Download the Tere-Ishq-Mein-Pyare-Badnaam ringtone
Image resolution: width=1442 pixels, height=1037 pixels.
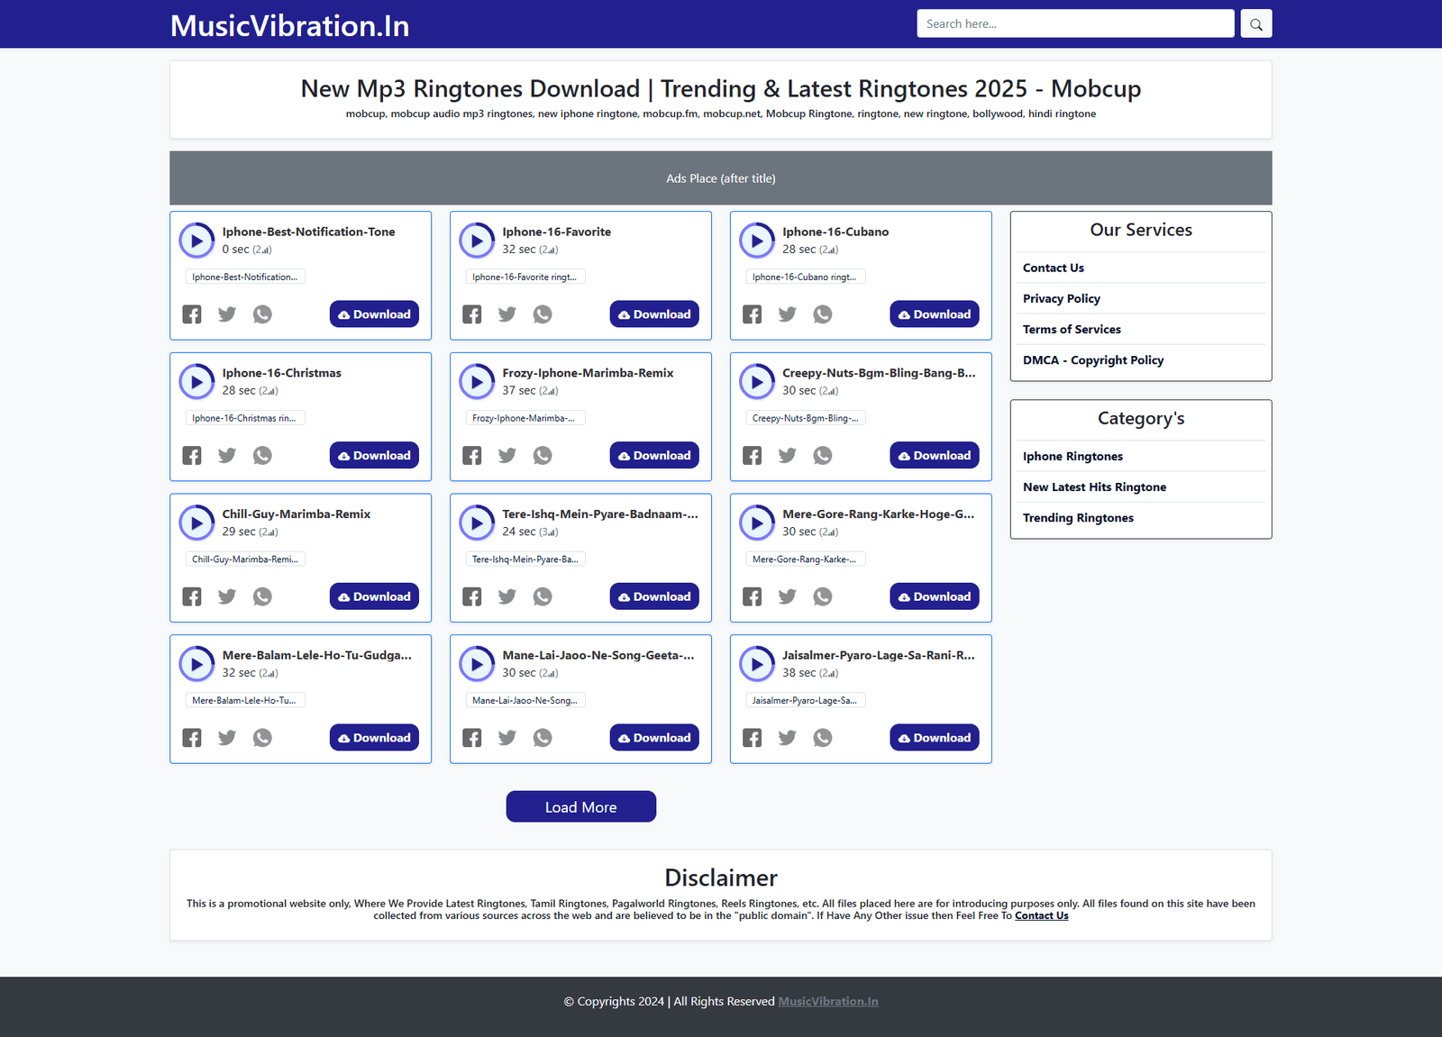pos(654,596)
